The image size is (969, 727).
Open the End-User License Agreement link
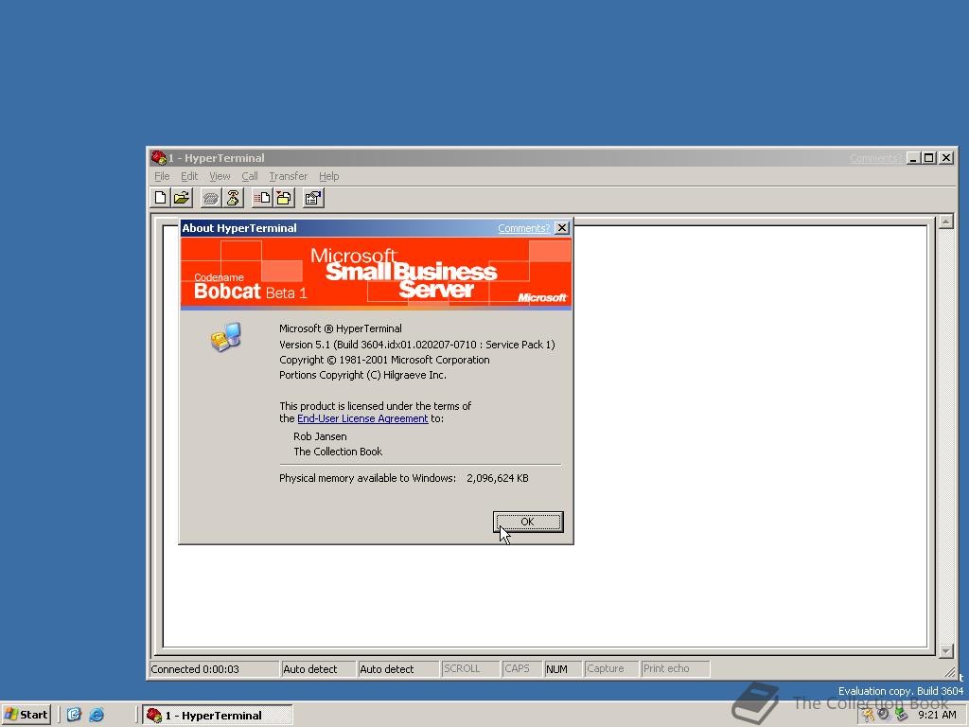click(x=362, y=418)
